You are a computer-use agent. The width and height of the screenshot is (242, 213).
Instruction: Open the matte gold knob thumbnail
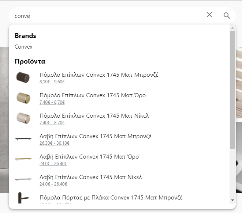coord(23,98)
